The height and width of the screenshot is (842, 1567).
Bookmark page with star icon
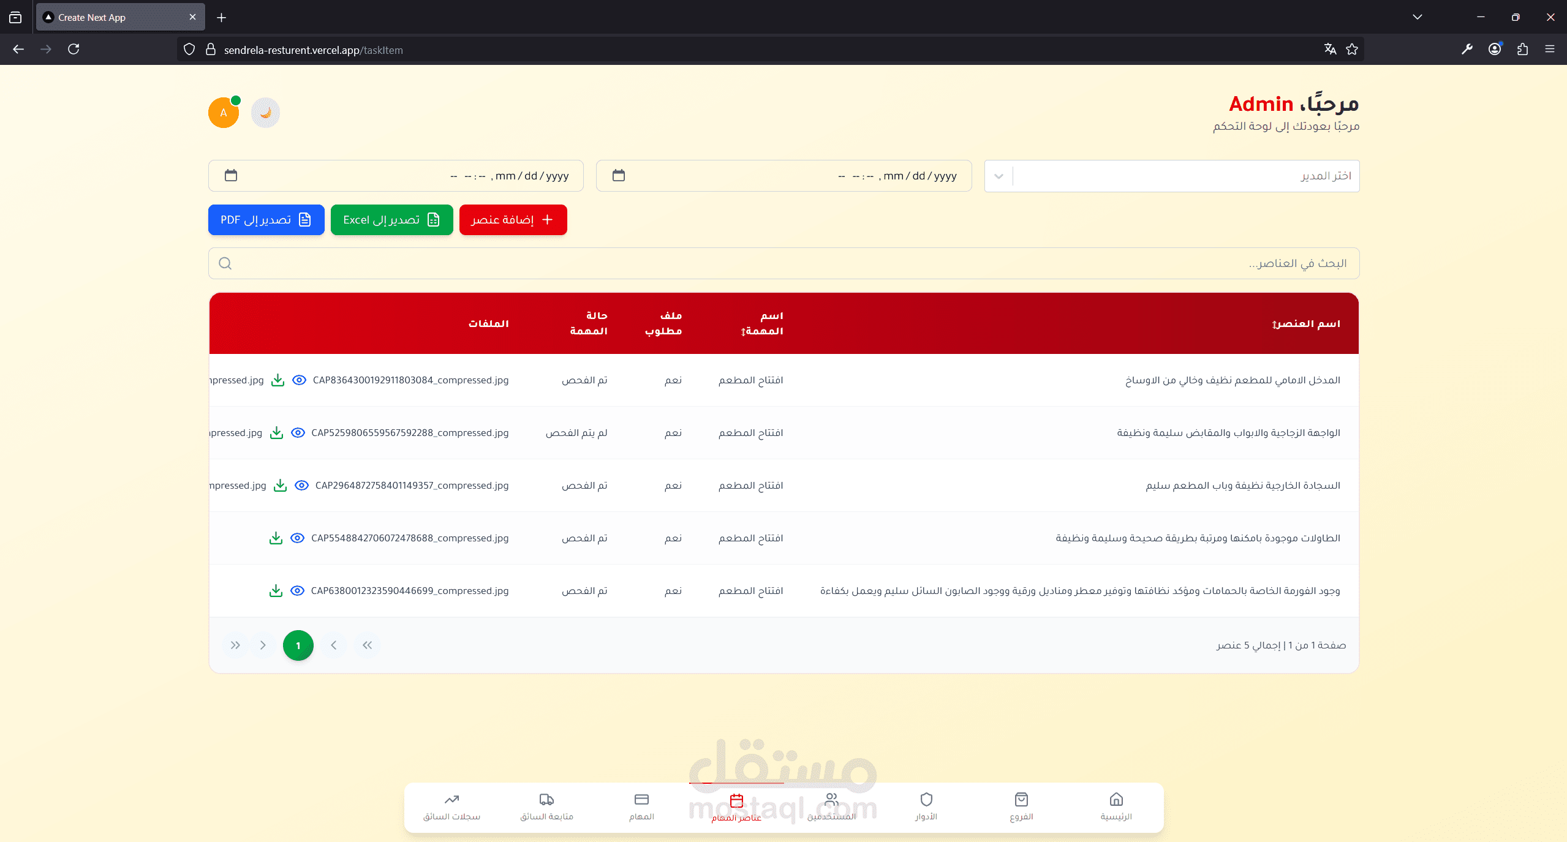coord(1352,49)
